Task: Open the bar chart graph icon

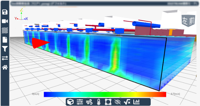Action: (x=136, y=102)
